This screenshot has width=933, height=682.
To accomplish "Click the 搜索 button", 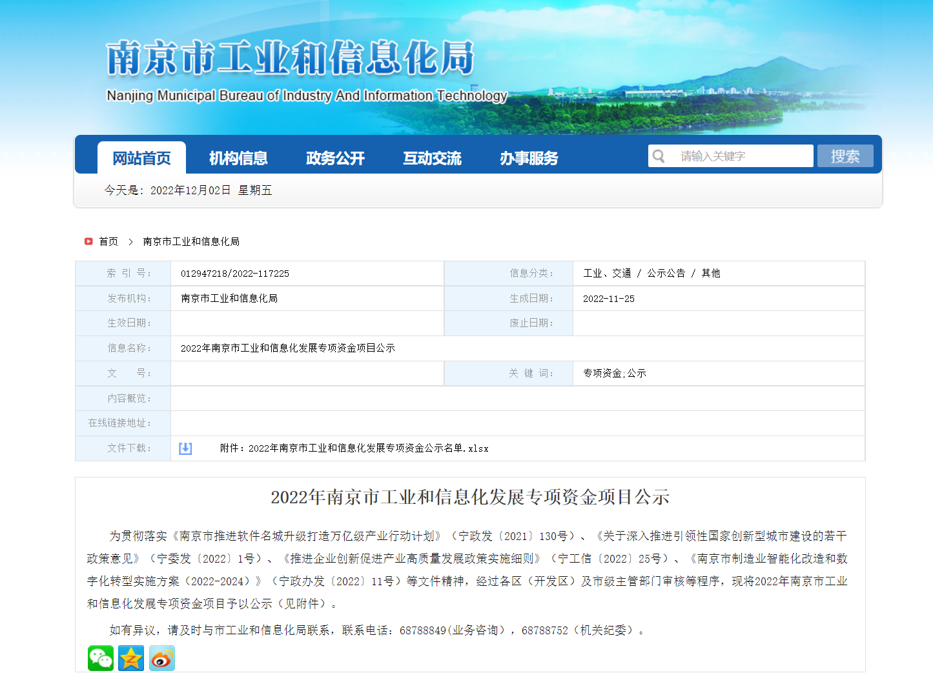I will click(x=845, y=156).
